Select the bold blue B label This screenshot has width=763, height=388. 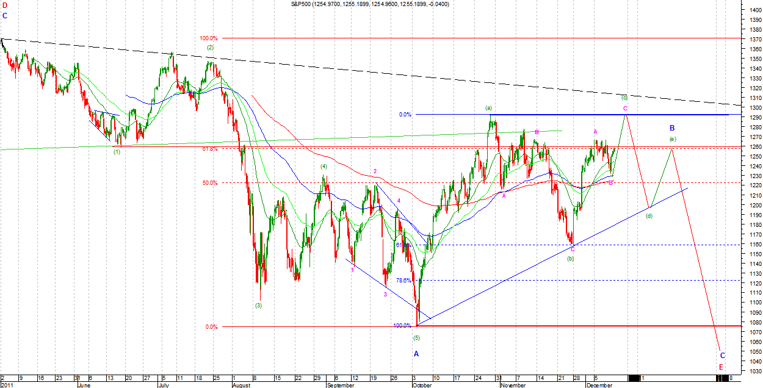click(672, 128)
